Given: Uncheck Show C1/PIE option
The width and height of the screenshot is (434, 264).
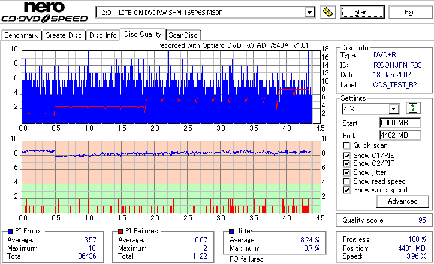Looking at the screenshot, I should (346, 156).
